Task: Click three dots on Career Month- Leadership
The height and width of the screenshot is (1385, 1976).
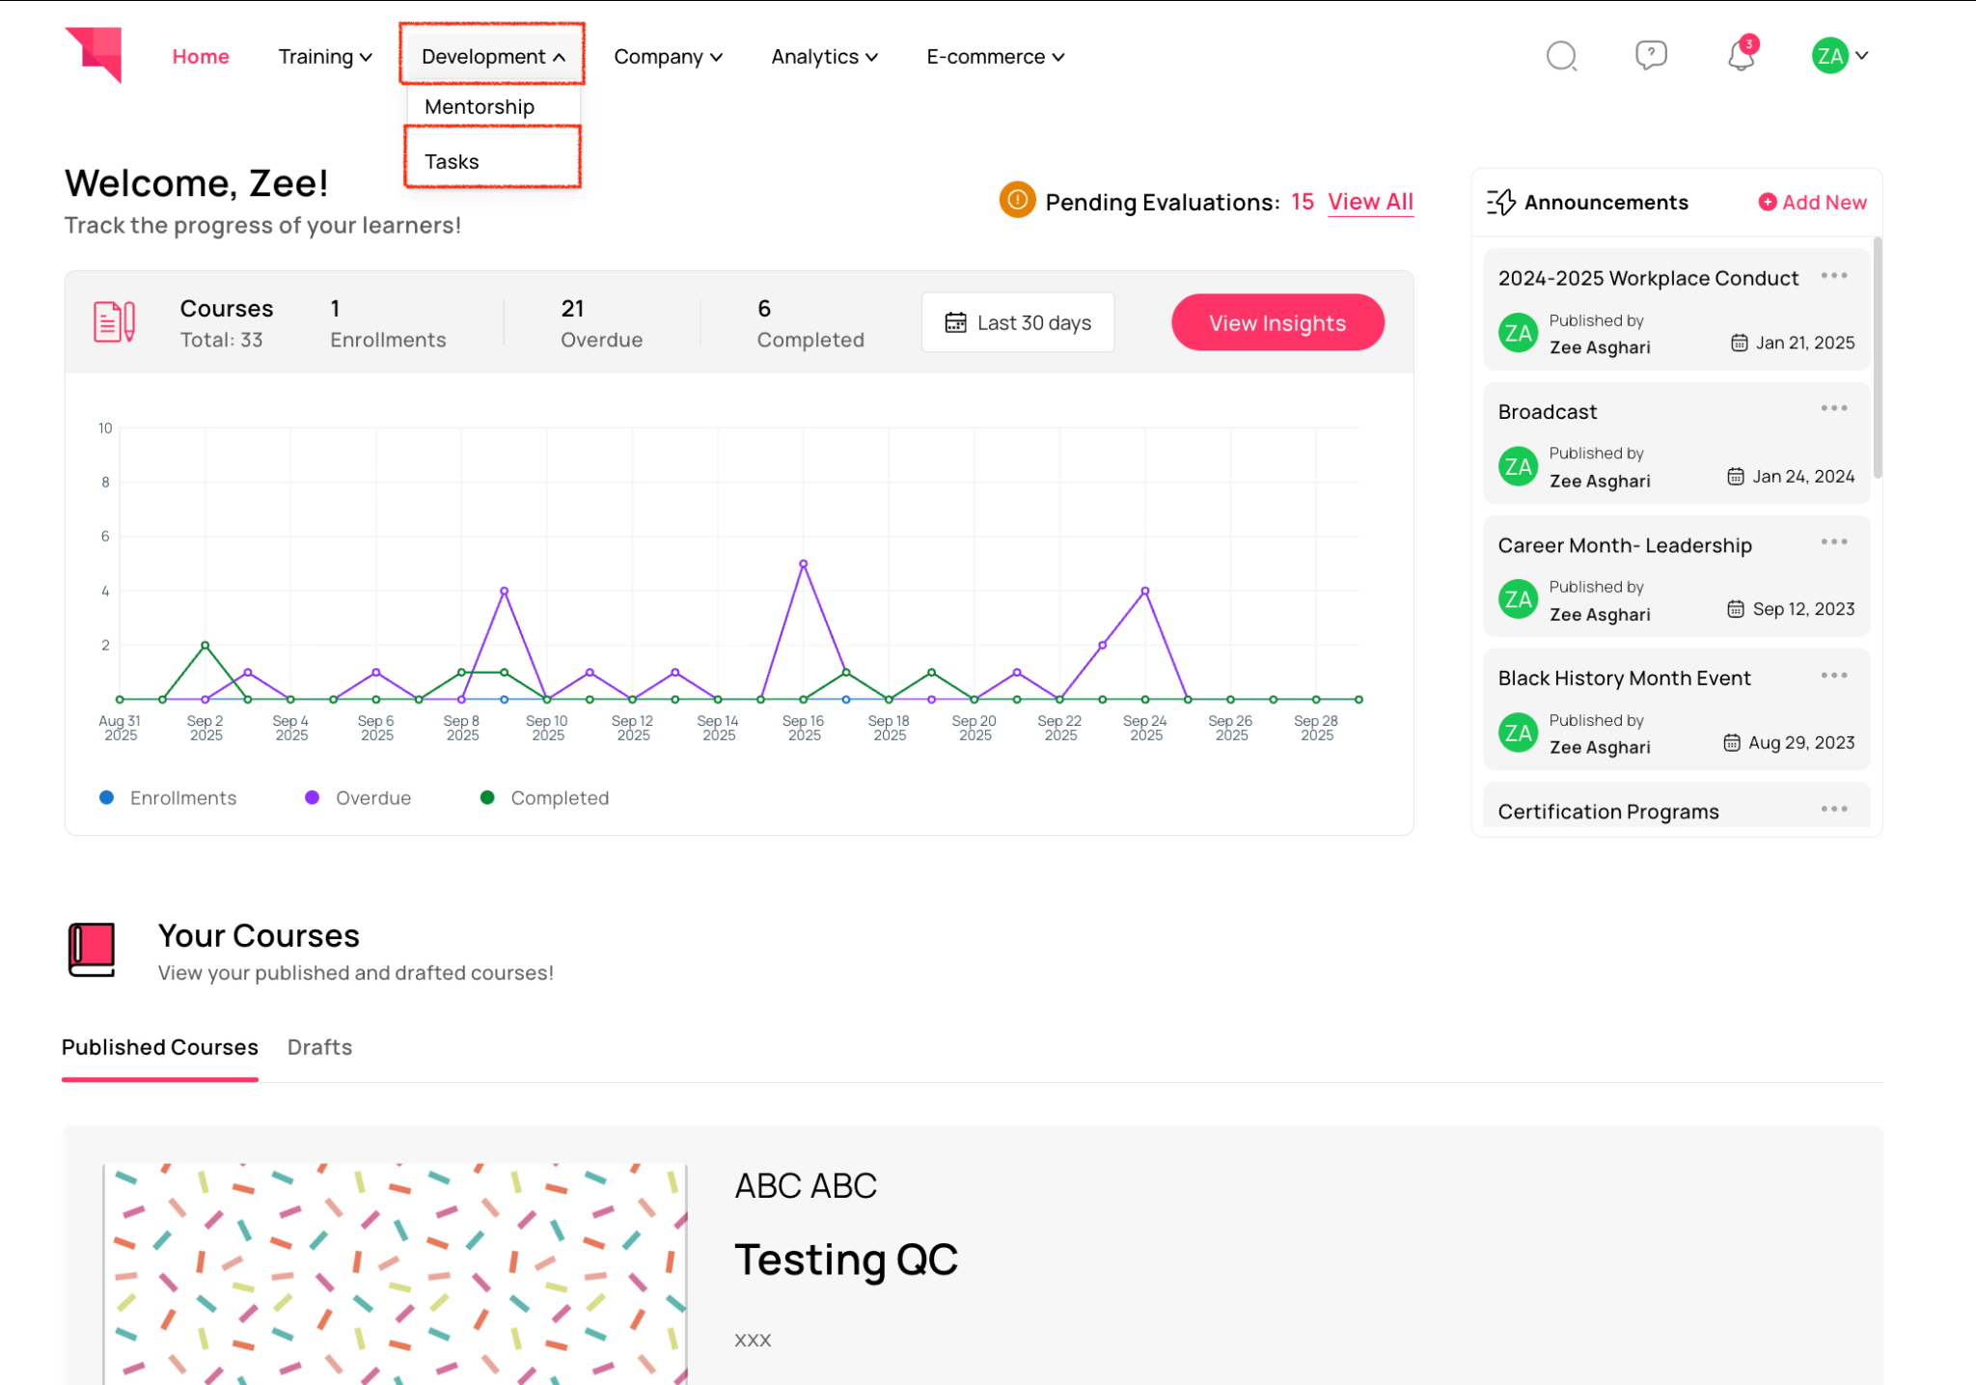Action: pyautogui.click(x=1833, y=542)
